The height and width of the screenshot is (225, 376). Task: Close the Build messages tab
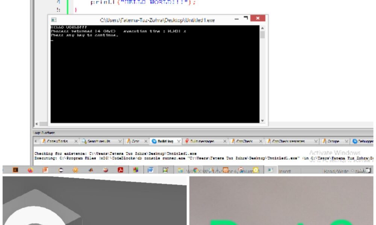coord(225,141)
